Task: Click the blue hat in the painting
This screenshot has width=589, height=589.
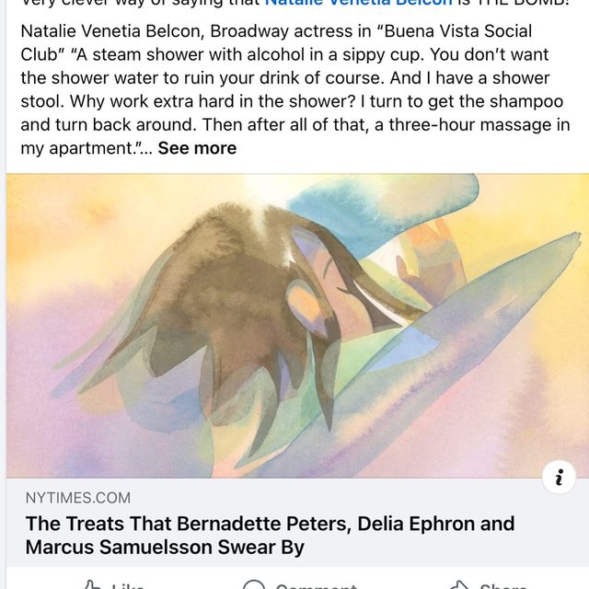Action: click(375, 211)
